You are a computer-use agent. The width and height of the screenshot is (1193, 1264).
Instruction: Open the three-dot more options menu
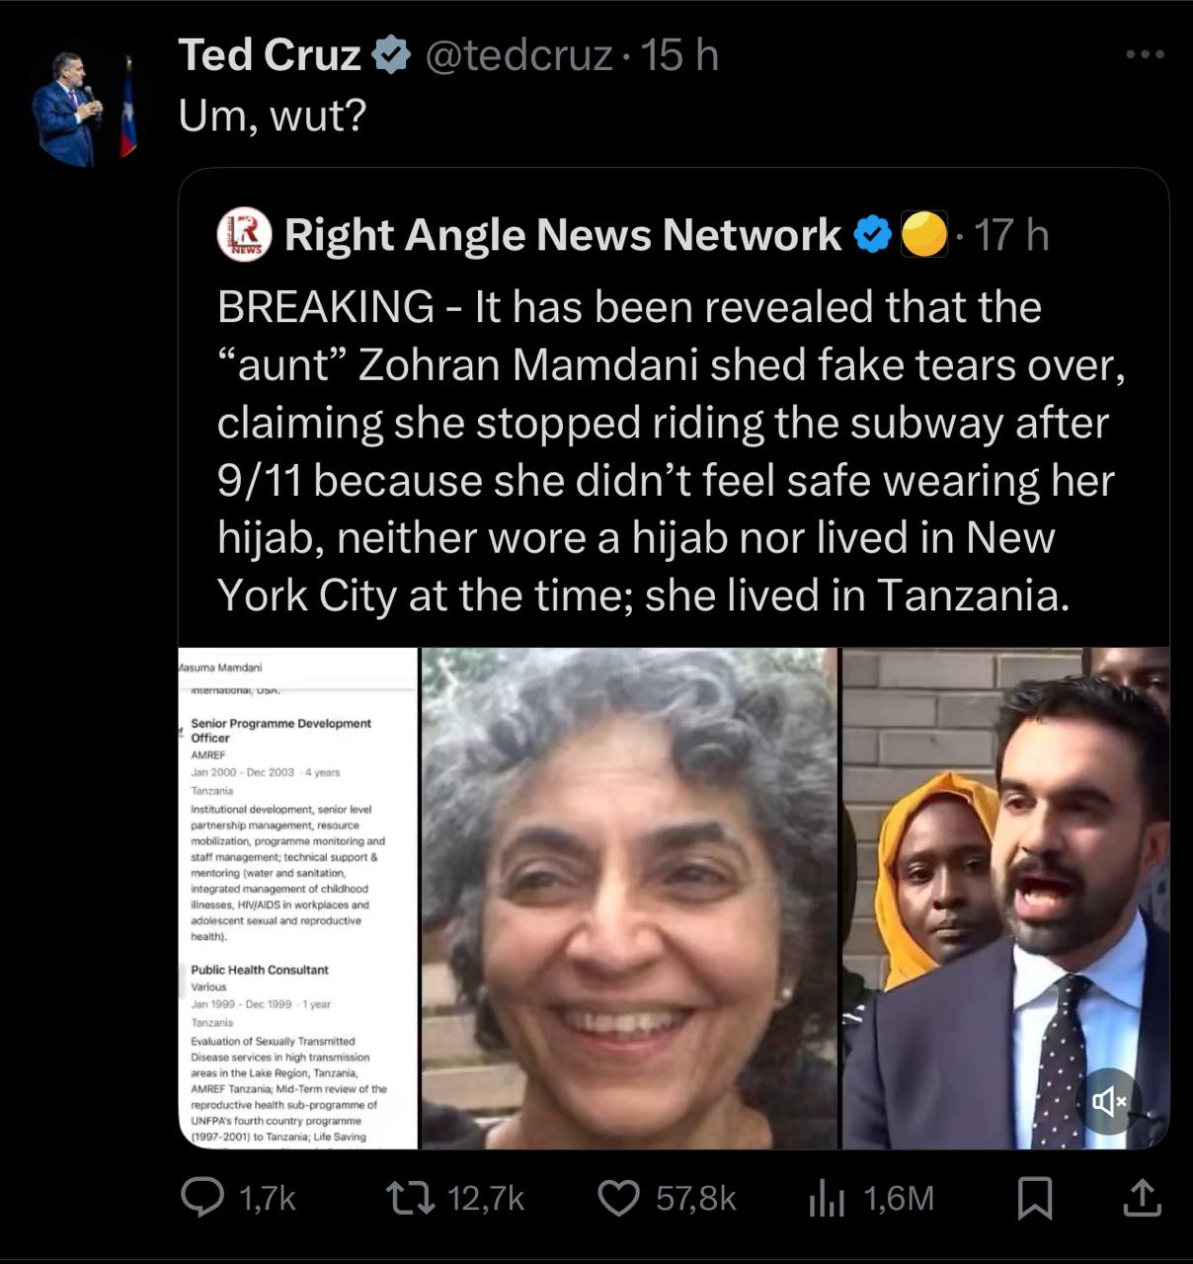pos(1145,54)
